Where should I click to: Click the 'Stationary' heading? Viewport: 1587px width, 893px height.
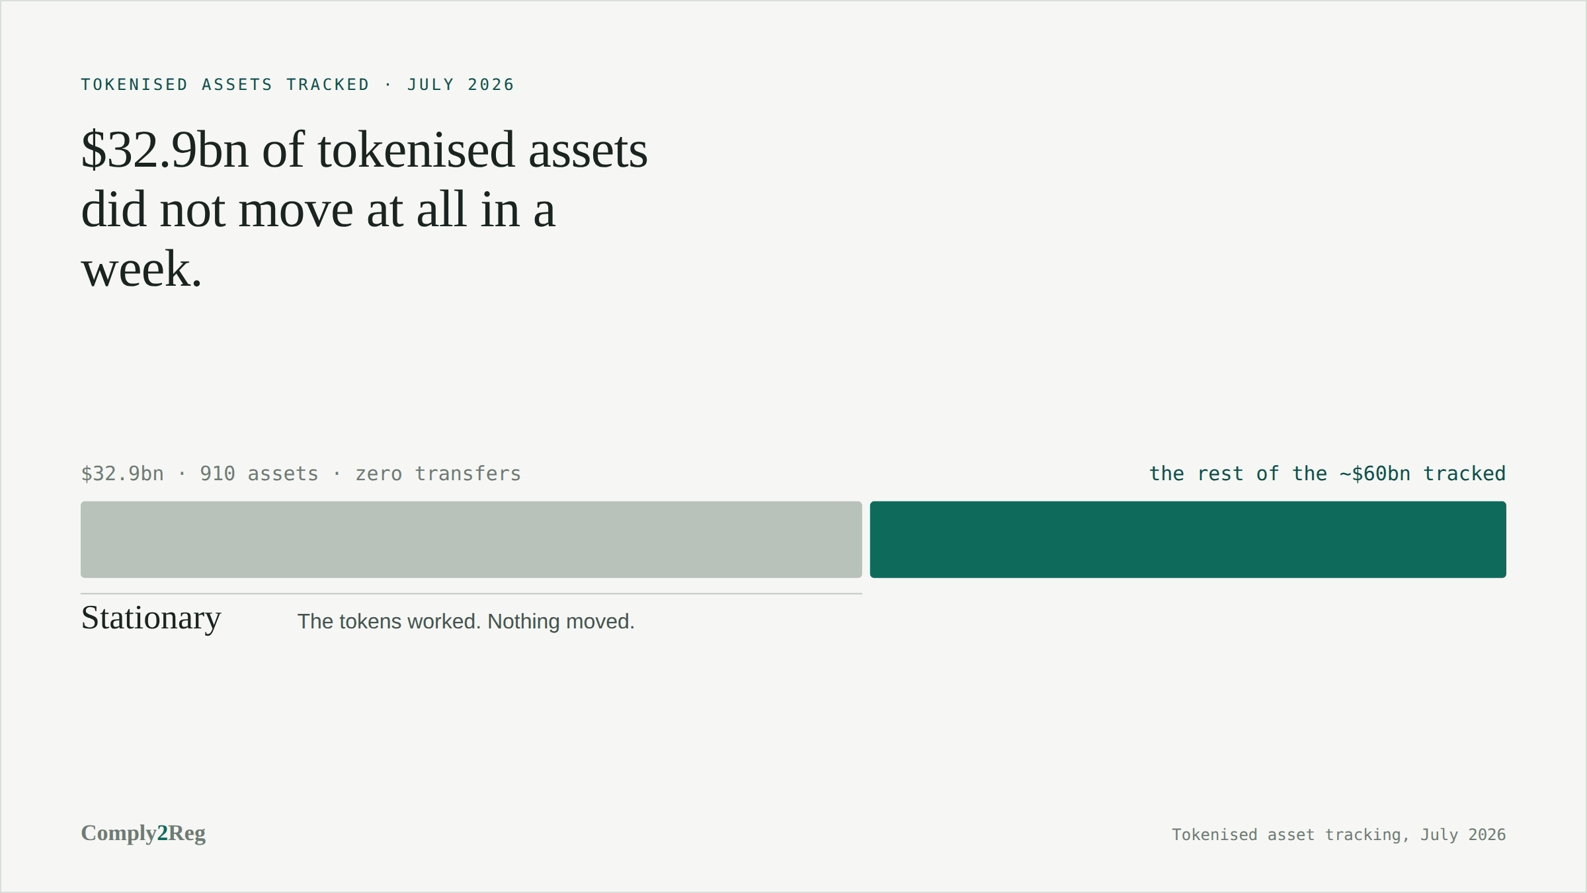tap(151, 618)
